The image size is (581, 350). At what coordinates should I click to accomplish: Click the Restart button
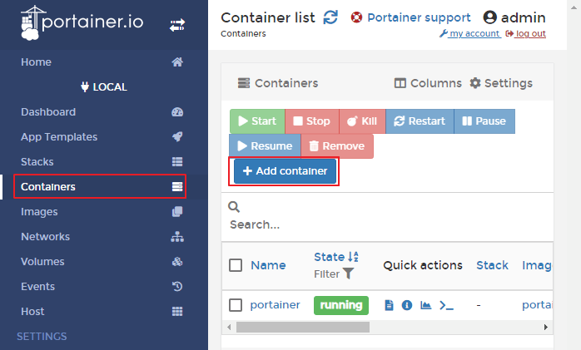click(420, 121)
